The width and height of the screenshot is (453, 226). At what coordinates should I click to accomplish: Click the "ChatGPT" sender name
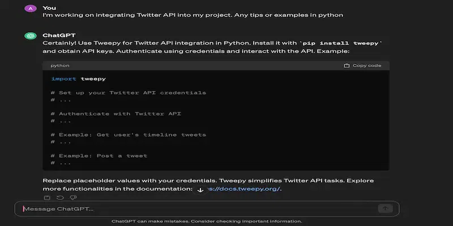tap(55, 35)
